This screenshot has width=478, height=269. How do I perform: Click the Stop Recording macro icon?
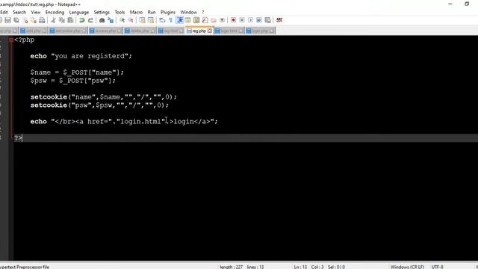(x=242, y=20)
